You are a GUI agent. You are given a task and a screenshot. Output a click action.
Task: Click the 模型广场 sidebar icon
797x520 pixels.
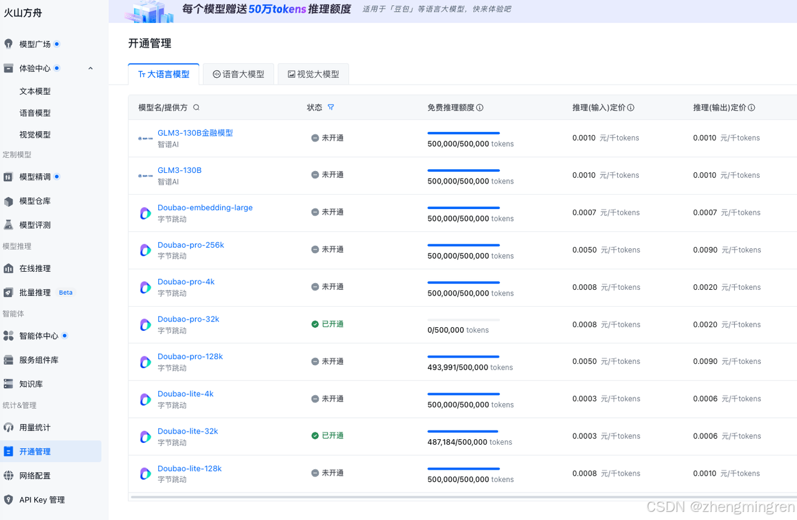pos(8,44)
